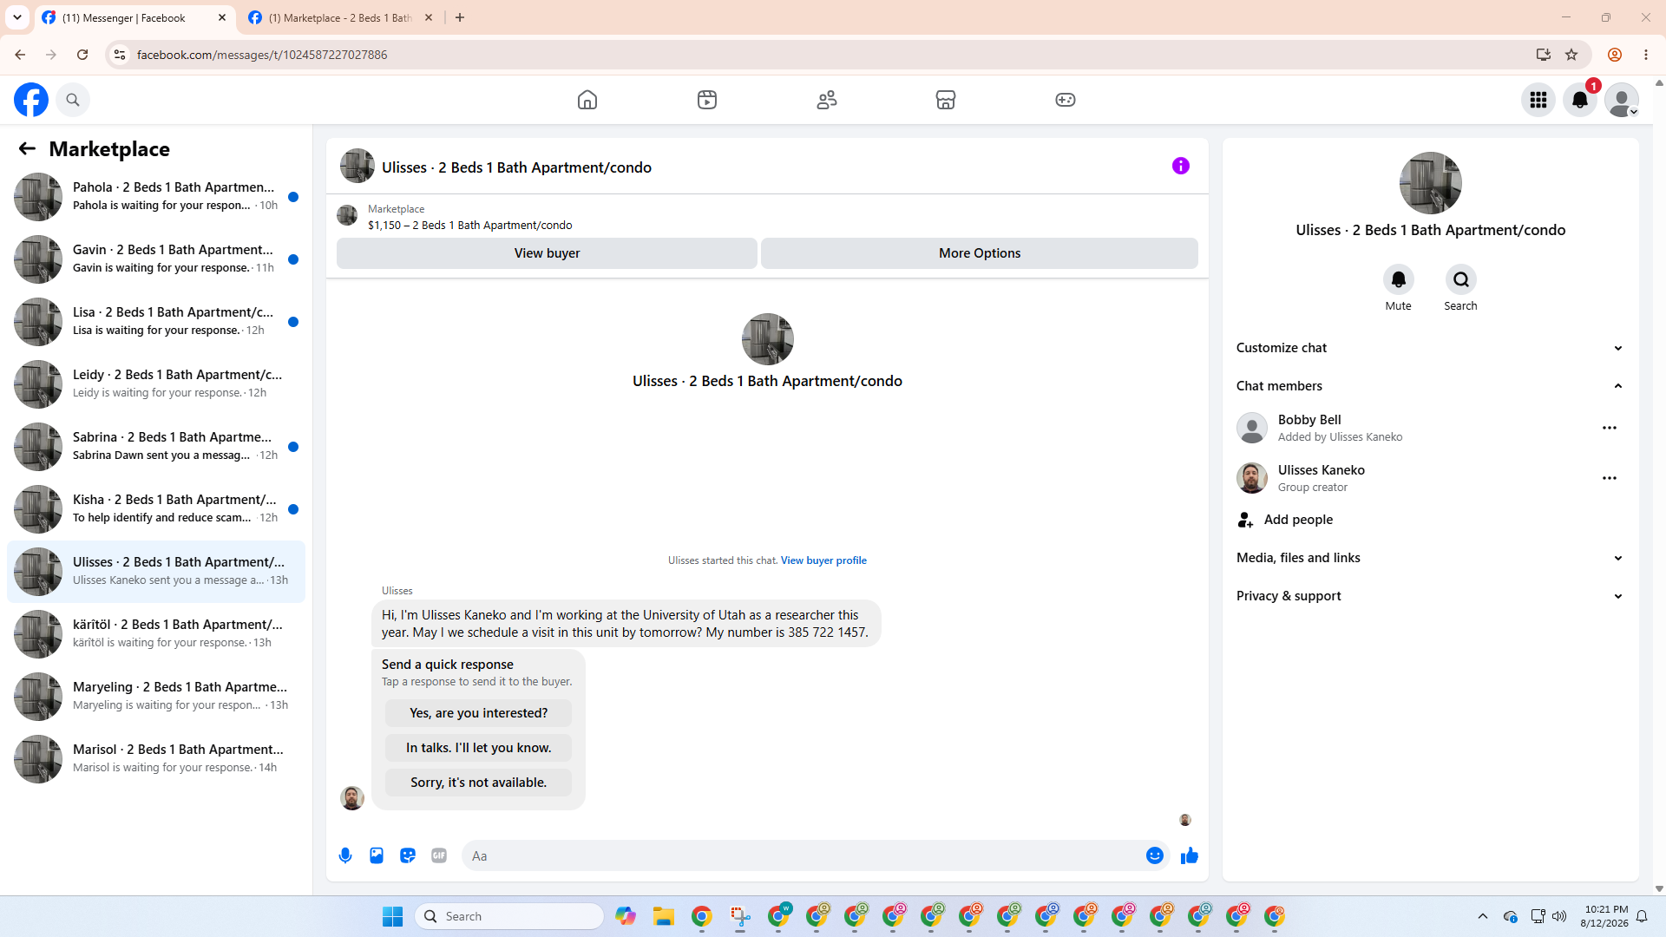This screenshot has width=1666, height=937.
Task: Open the emoji picker
Action: [1155, 855]
